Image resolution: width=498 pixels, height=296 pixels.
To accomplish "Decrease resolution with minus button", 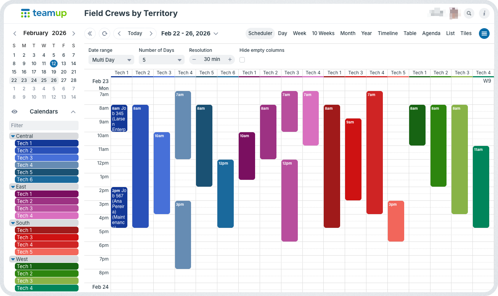I will click(x=194, y=59).
